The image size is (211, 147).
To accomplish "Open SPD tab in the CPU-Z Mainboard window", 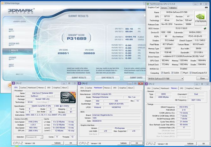I will tap(115, 88).
